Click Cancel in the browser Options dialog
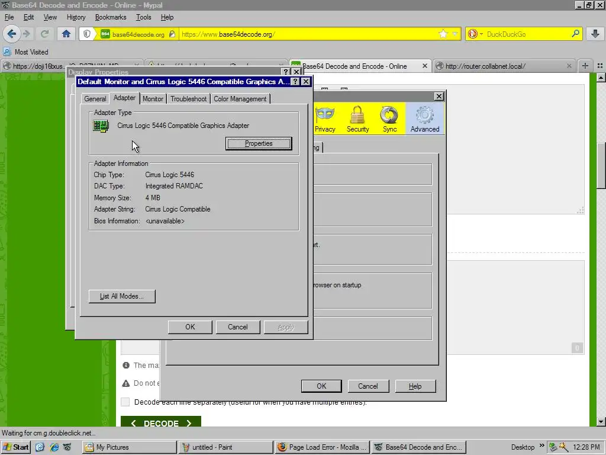Screen dimensions: 606x455 click(368, 386)
